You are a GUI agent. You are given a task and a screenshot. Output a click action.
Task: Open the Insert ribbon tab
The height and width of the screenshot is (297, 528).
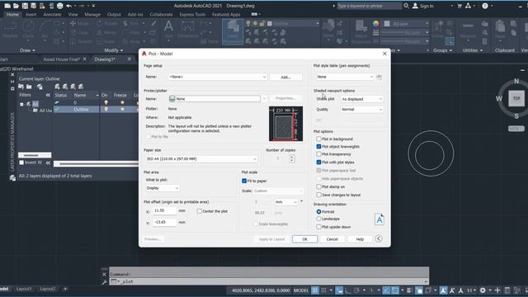(x=31, y=15)
